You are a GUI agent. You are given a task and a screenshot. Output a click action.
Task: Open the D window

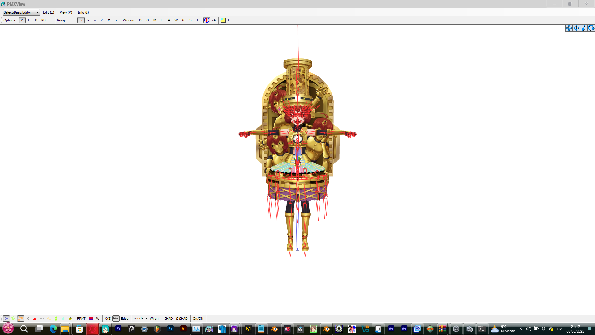(140, 20)
